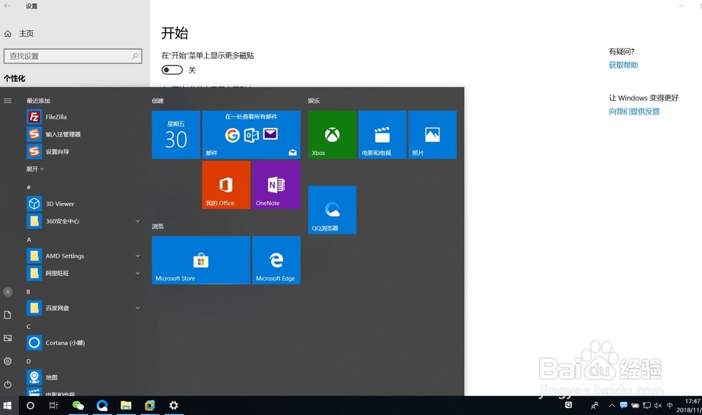Viewport: 702px width, 415px height.
Task: Expand the AMD Settings folder
Action: 83,256
